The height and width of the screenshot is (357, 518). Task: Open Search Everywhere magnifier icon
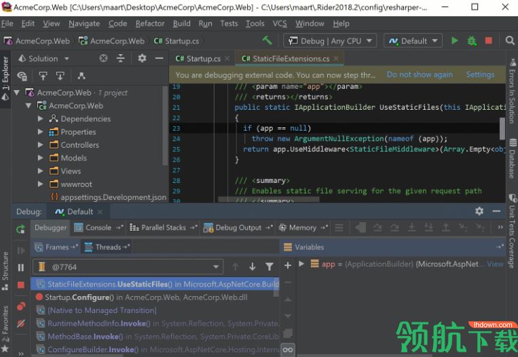510,41
